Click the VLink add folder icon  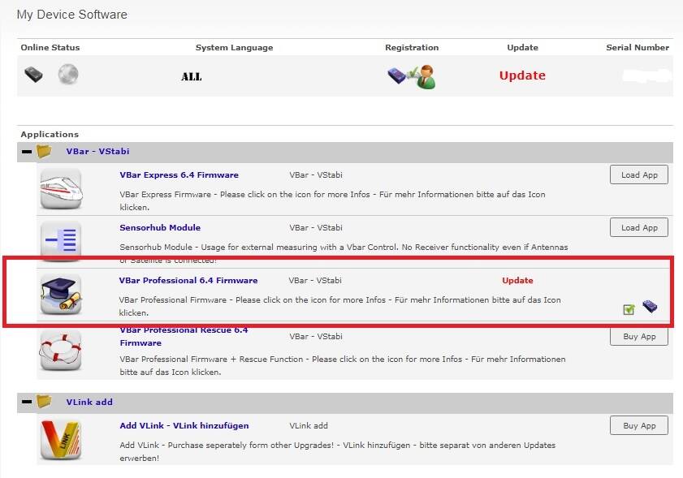44,402
